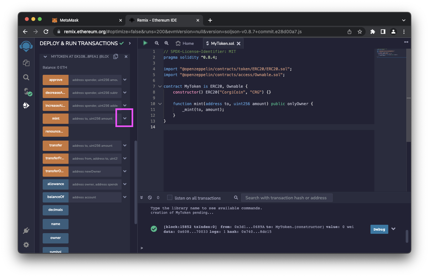Expand the decreaseAllowance function parameters

[x=125, y=93]
